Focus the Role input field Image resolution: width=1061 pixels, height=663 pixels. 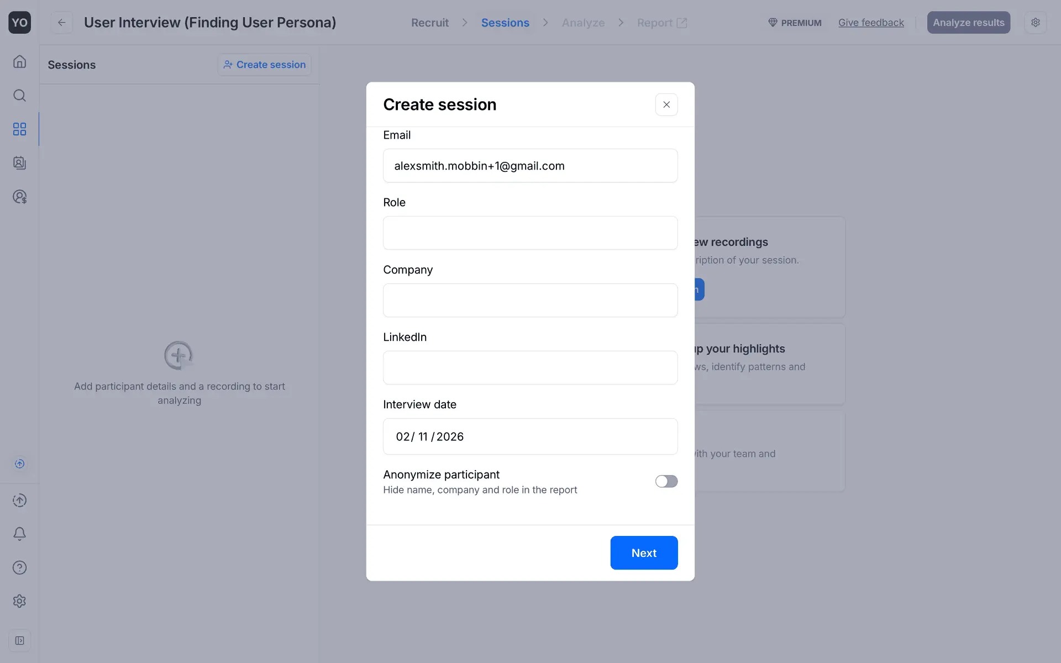(x=530, y=233)
